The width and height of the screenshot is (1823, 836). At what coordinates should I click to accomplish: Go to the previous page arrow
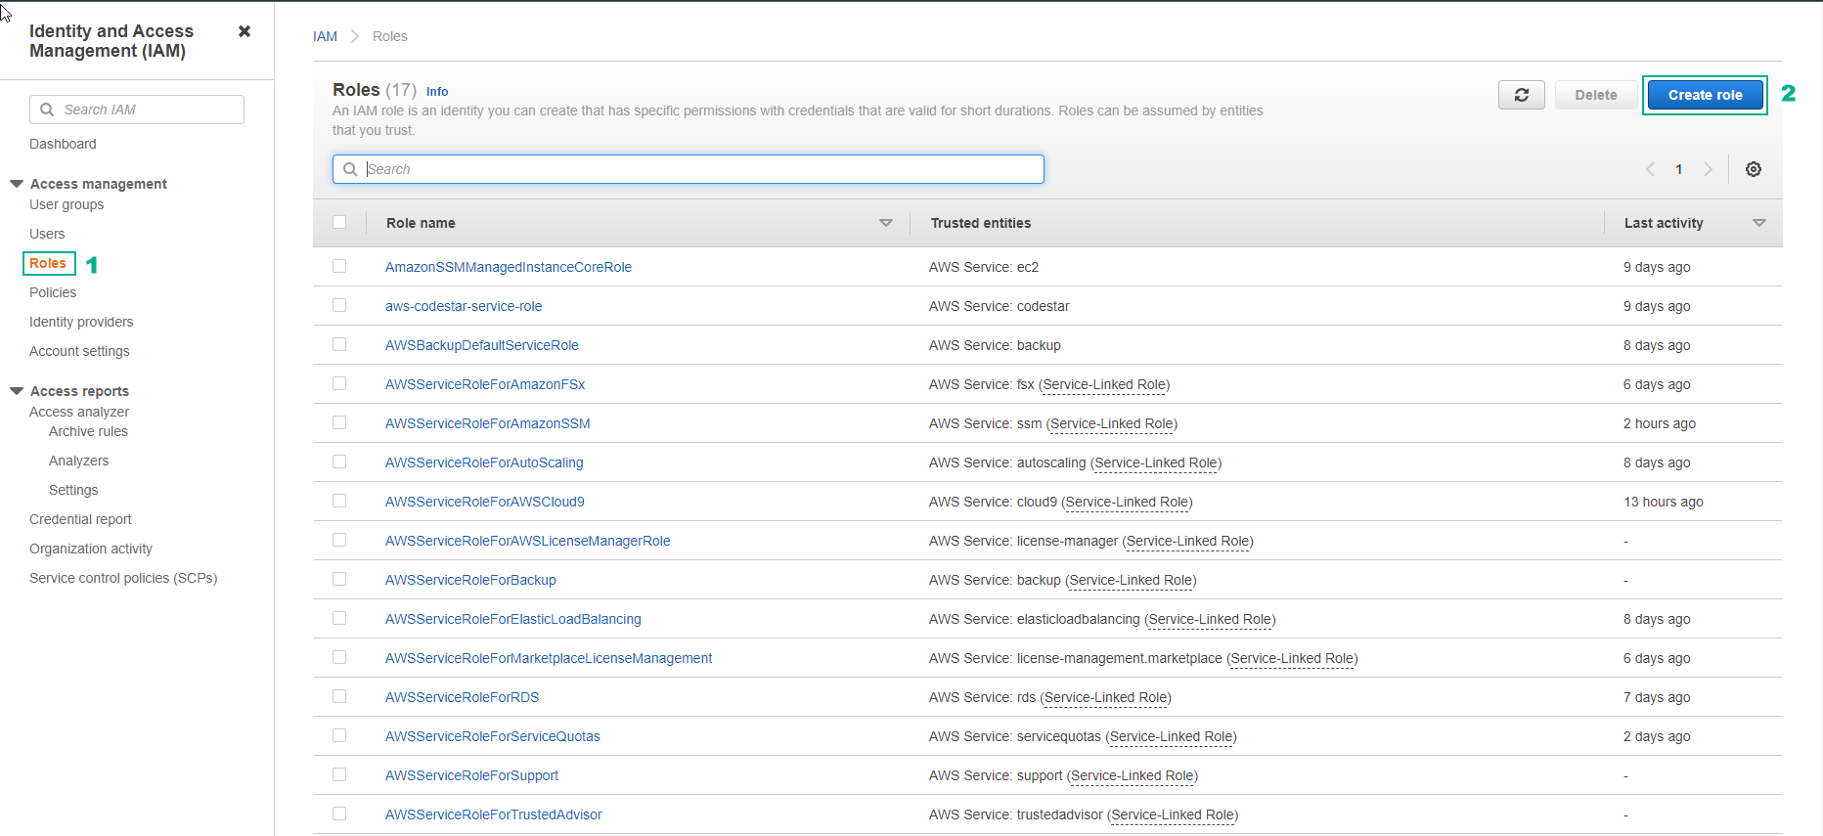(x=1650, y=169)
